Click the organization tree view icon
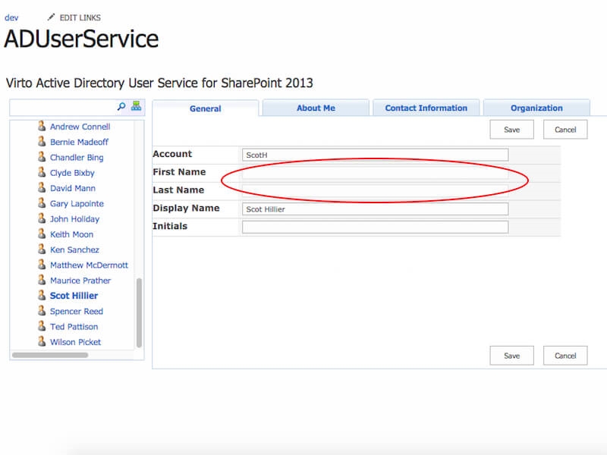 point(136,105)
